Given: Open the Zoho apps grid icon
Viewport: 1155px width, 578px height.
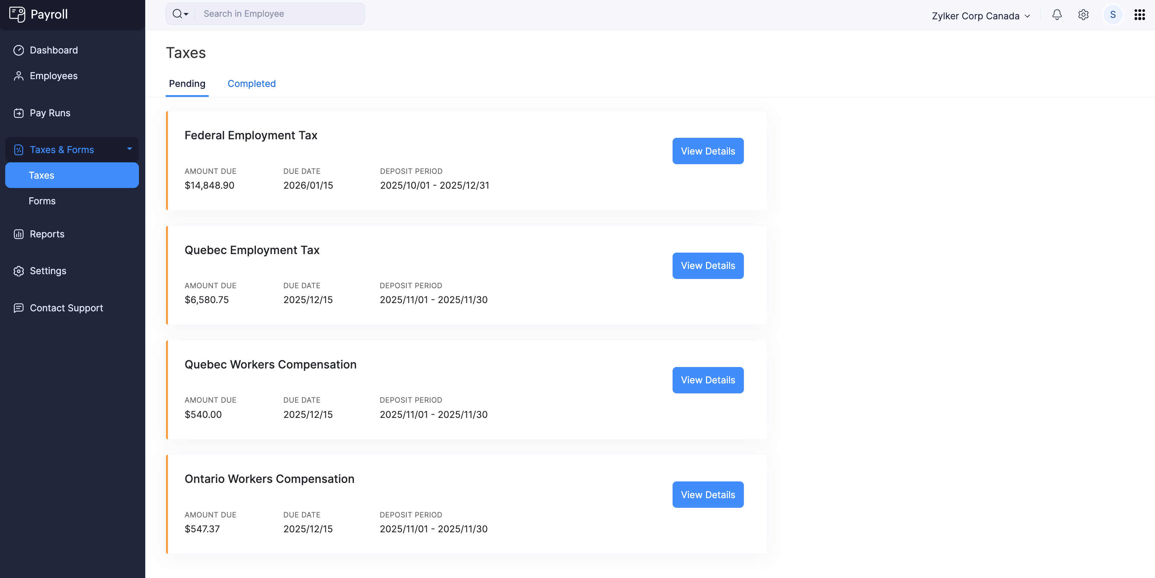Looking at the screenshot, I should coord(1139,14).
